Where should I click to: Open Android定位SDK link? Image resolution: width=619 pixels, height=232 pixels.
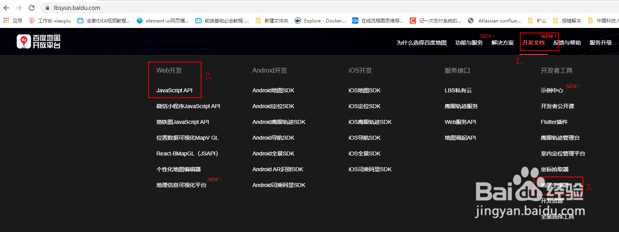point(273,106)
